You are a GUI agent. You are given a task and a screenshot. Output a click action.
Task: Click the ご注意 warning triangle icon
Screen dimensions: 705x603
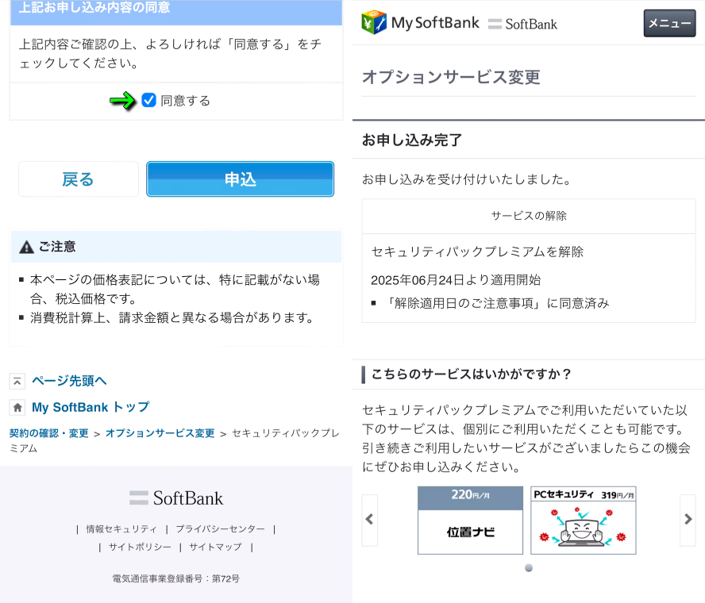[26, 247]
